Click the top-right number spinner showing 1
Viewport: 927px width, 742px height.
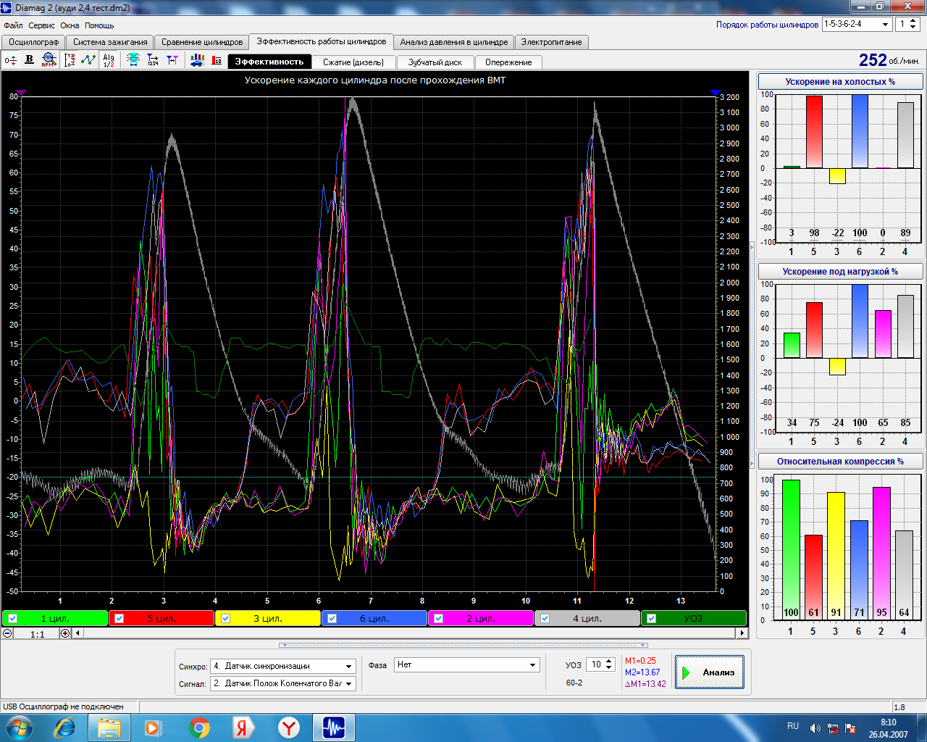click(907, 24)
